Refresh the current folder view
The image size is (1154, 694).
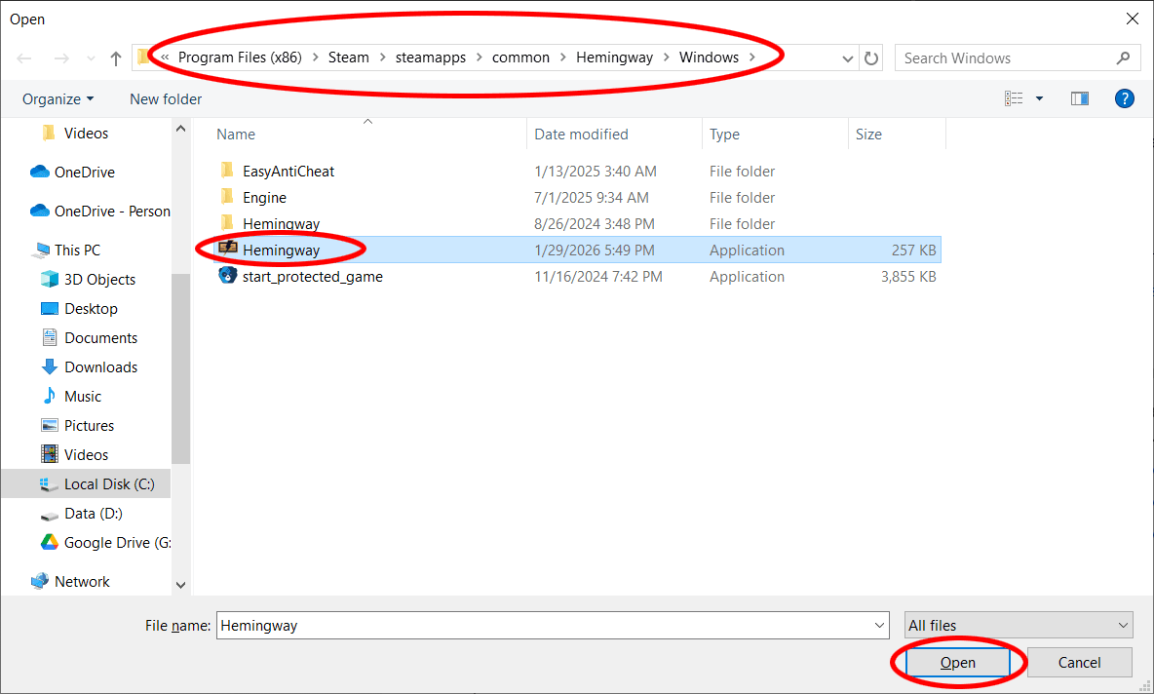(871, 58)
